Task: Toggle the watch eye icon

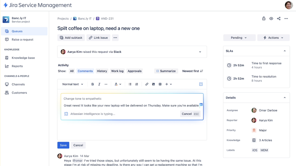Action: 271,19
